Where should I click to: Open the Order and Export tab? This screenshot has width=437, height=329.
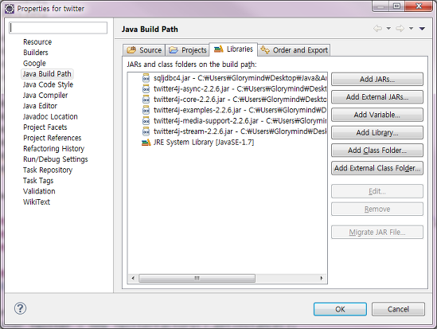tap(294, 50)
